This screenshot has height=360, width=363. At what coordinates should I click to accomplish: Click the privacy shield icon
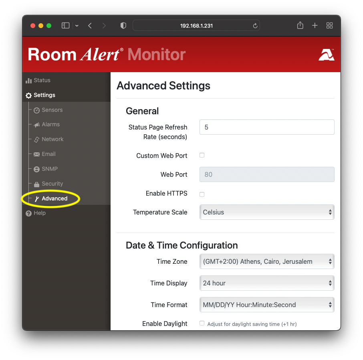point(123,26)
